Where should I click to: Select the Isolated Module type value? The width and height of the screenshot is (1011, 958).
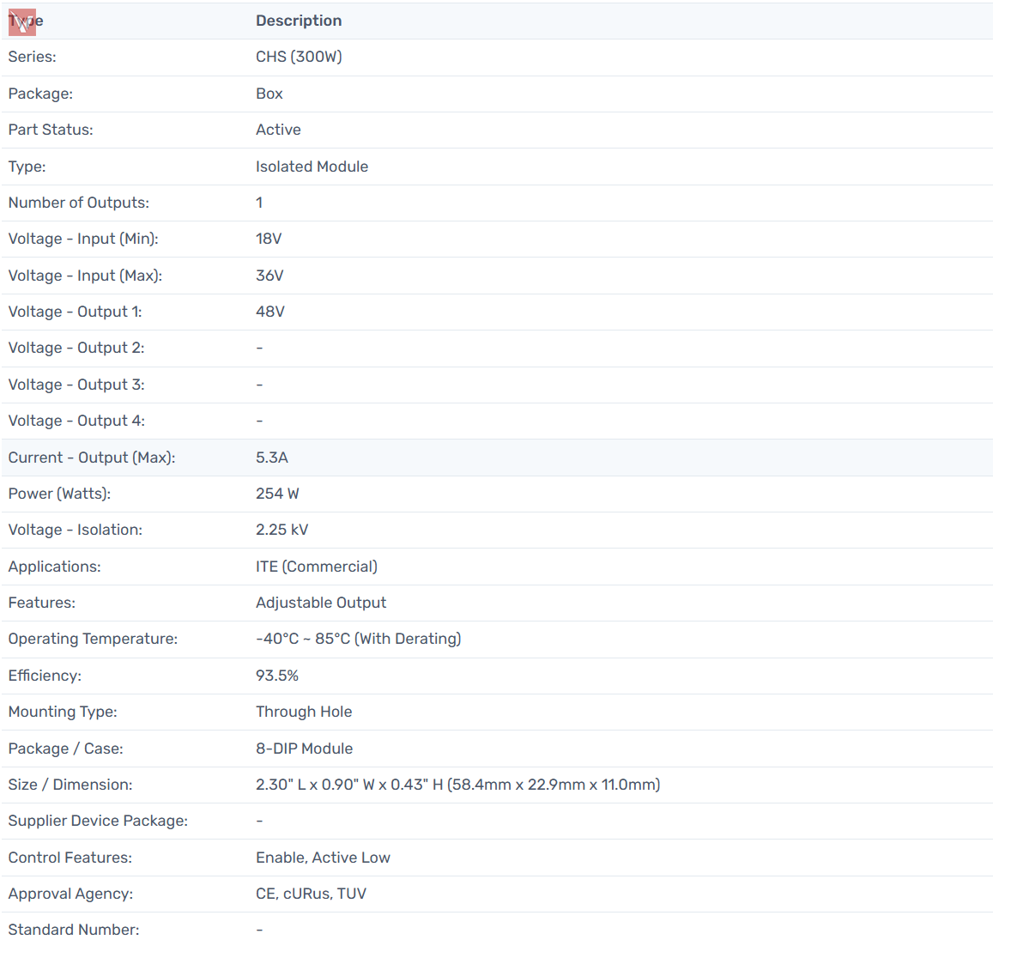[312, 167]
